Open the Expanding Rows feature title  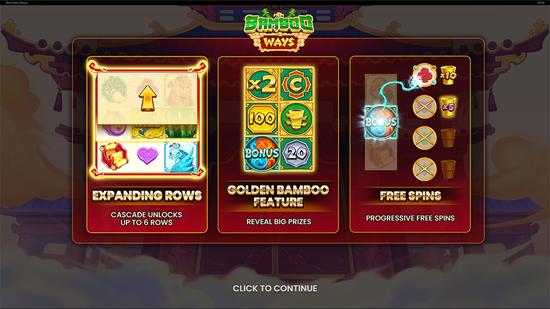click(x=147, y=196)
